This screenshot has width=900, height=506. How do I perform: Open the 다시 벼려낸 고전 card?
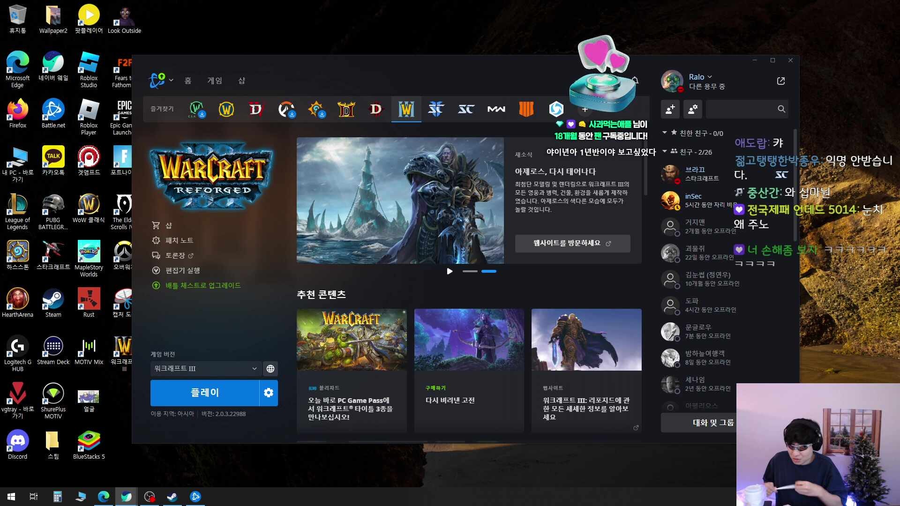coord(469,370)
